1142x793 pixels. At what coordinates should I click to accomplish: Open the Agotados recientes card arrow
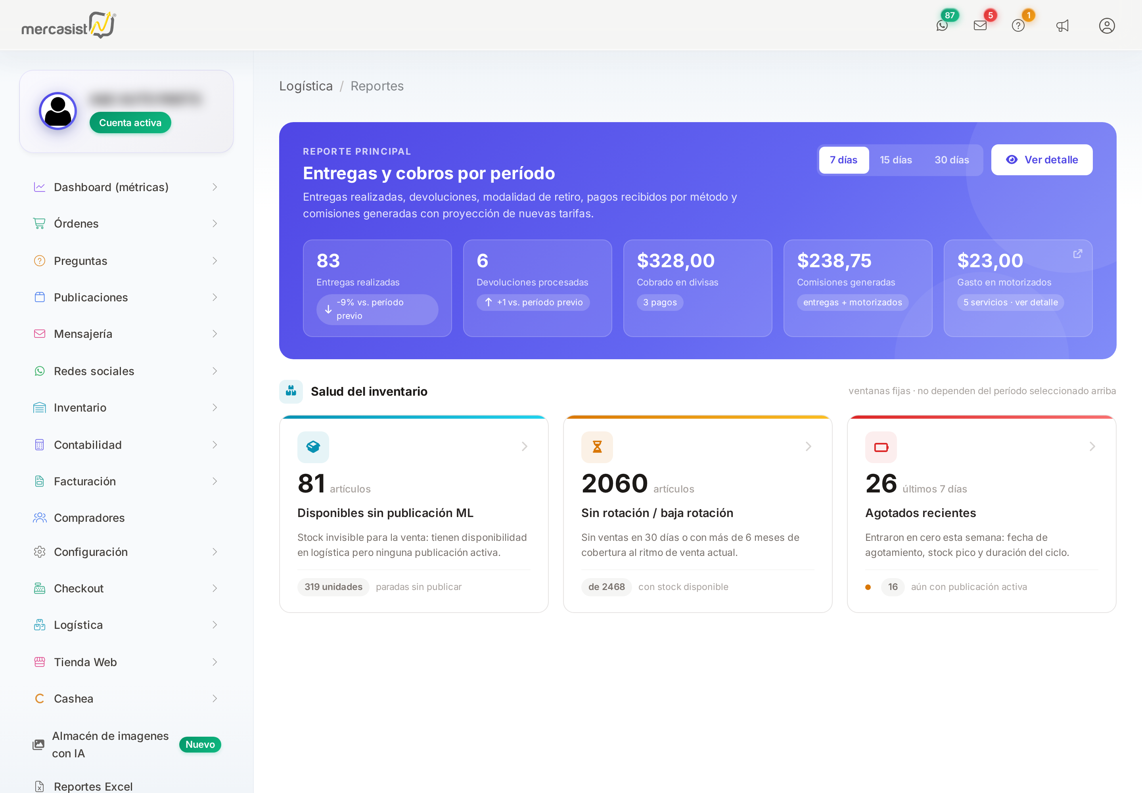(x=1092, y=447)
